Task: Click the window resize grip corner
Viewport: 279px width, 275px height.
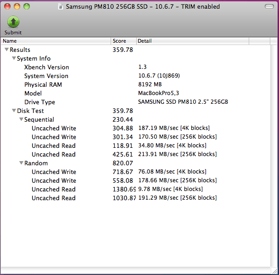Action: [274, 270]
